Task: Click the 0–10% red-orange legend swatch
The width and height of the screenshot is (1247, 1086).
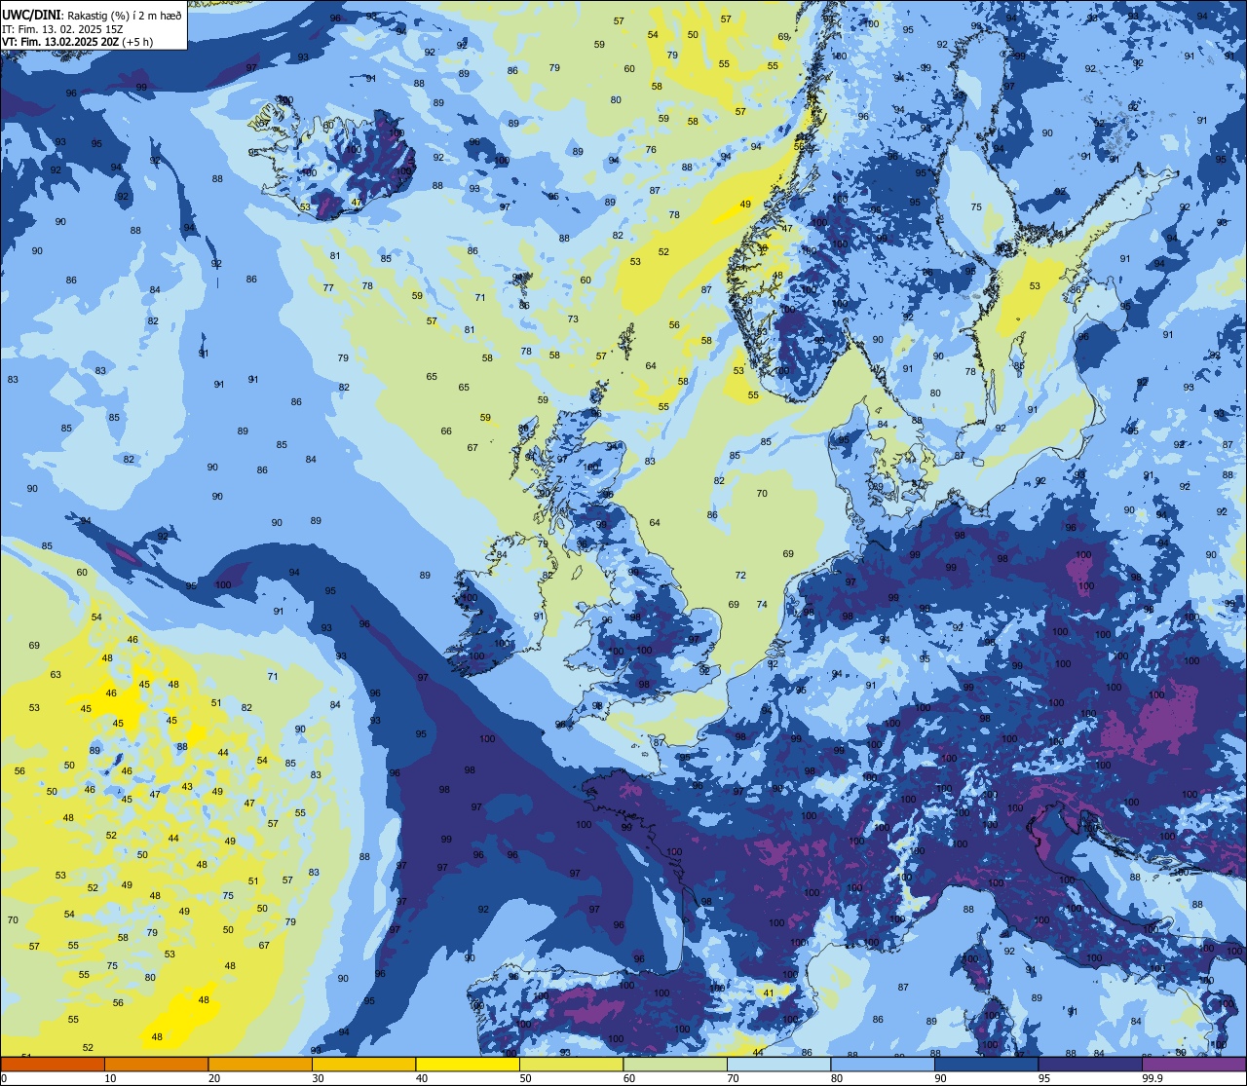Action: pos(53,1064)
